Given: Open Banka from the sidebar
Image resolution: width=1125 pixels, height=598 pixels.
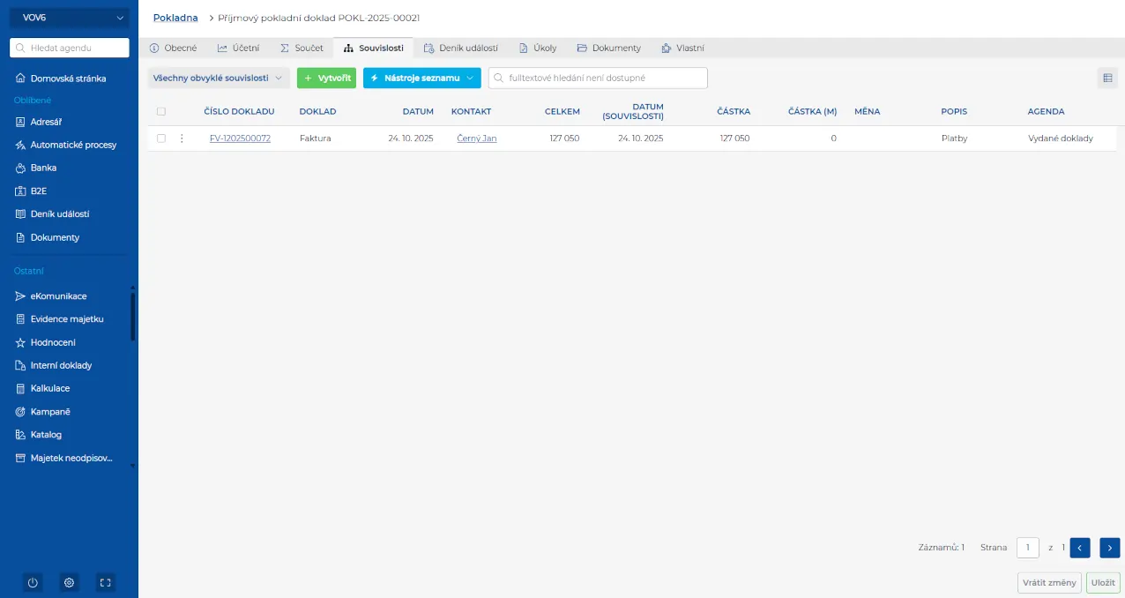Looking at the screenshot, I should (43, 168).
